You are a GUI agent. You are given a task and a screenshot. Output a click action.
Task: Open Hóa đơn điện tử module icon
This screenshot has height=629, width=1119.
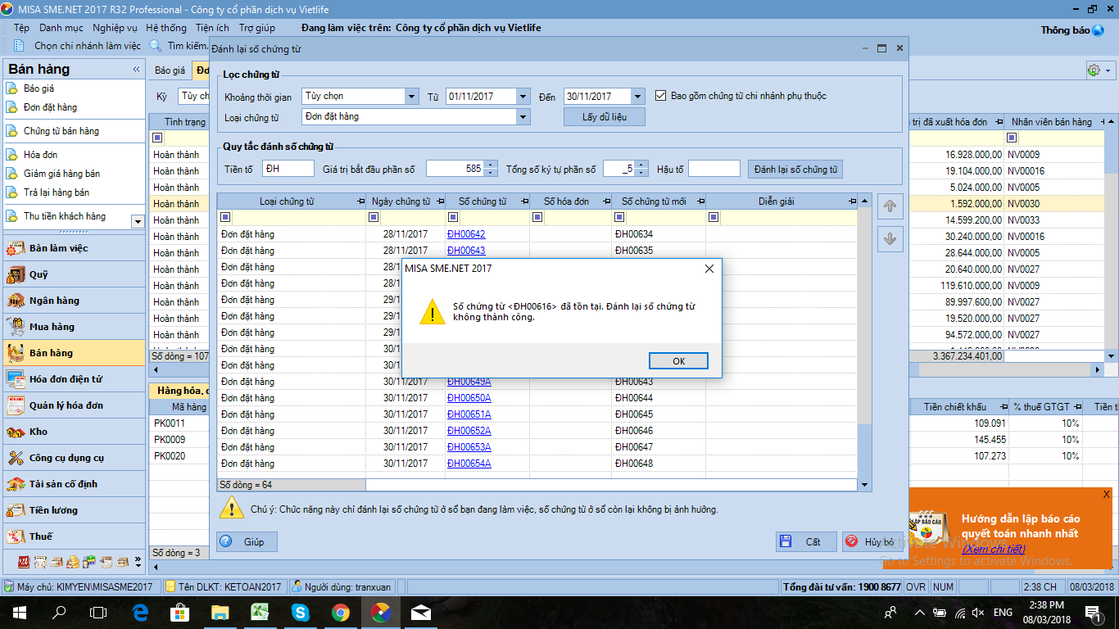(x=16, y=379)
